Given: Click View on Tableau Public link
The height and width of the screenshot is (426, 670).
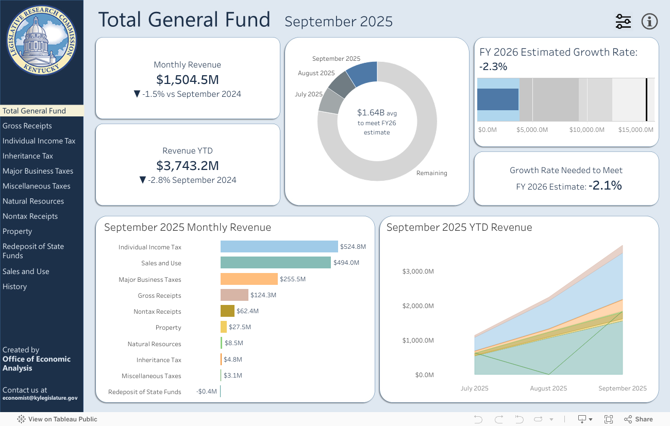Looking at the screenshot, I should click(x=57, y=419).
